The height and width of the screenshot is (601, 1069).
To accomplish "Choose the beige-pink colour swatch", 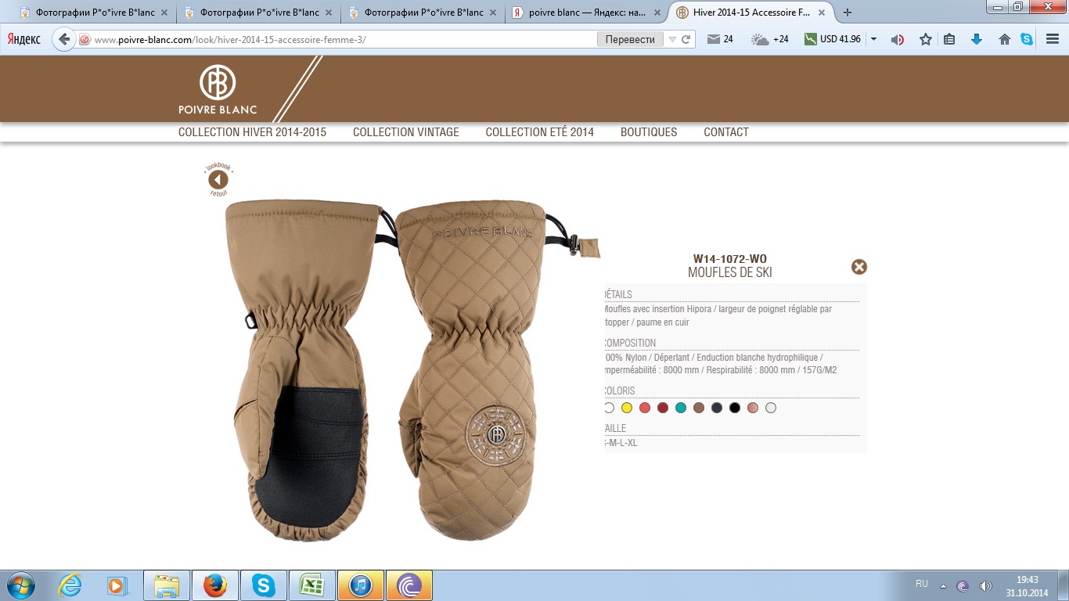I will (x=753, y=408).
